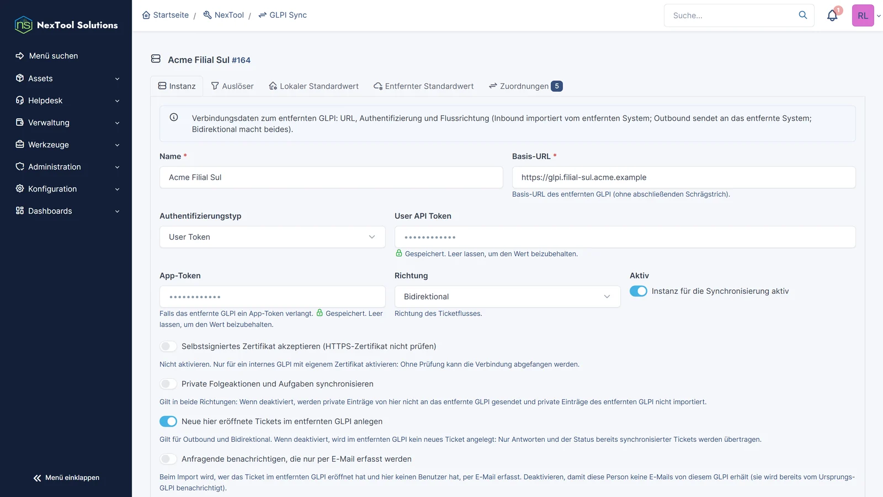Click the Konfiguration gear icon
Screen dimensions: 883x497
pyautogui.click(x=20, y=188)
